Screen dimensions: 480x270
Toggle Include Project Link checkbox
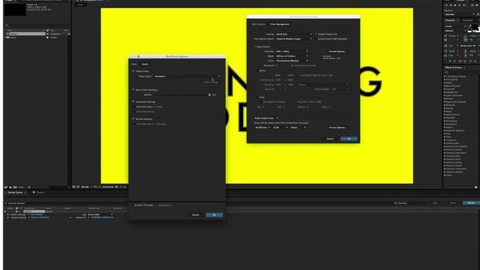[316, 34]
